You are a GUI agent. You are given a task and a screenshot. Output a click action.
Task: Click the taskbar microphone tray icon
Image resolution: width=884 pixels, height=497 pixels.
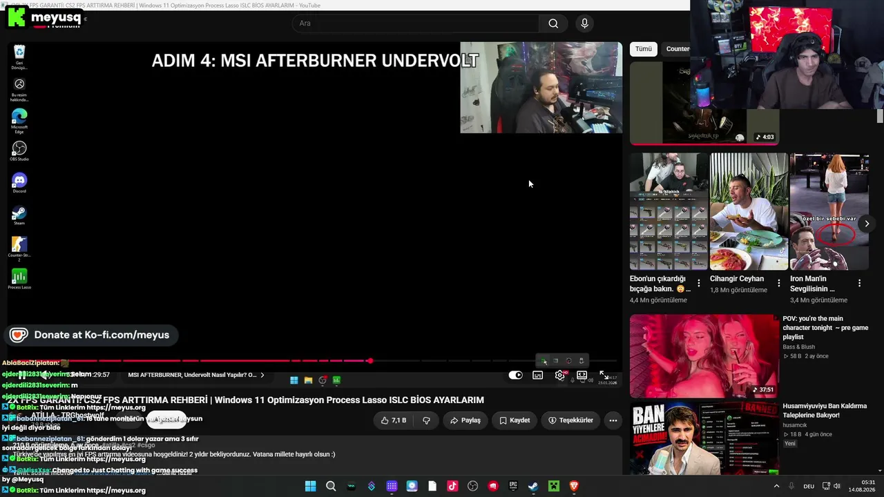pos(791,486)
